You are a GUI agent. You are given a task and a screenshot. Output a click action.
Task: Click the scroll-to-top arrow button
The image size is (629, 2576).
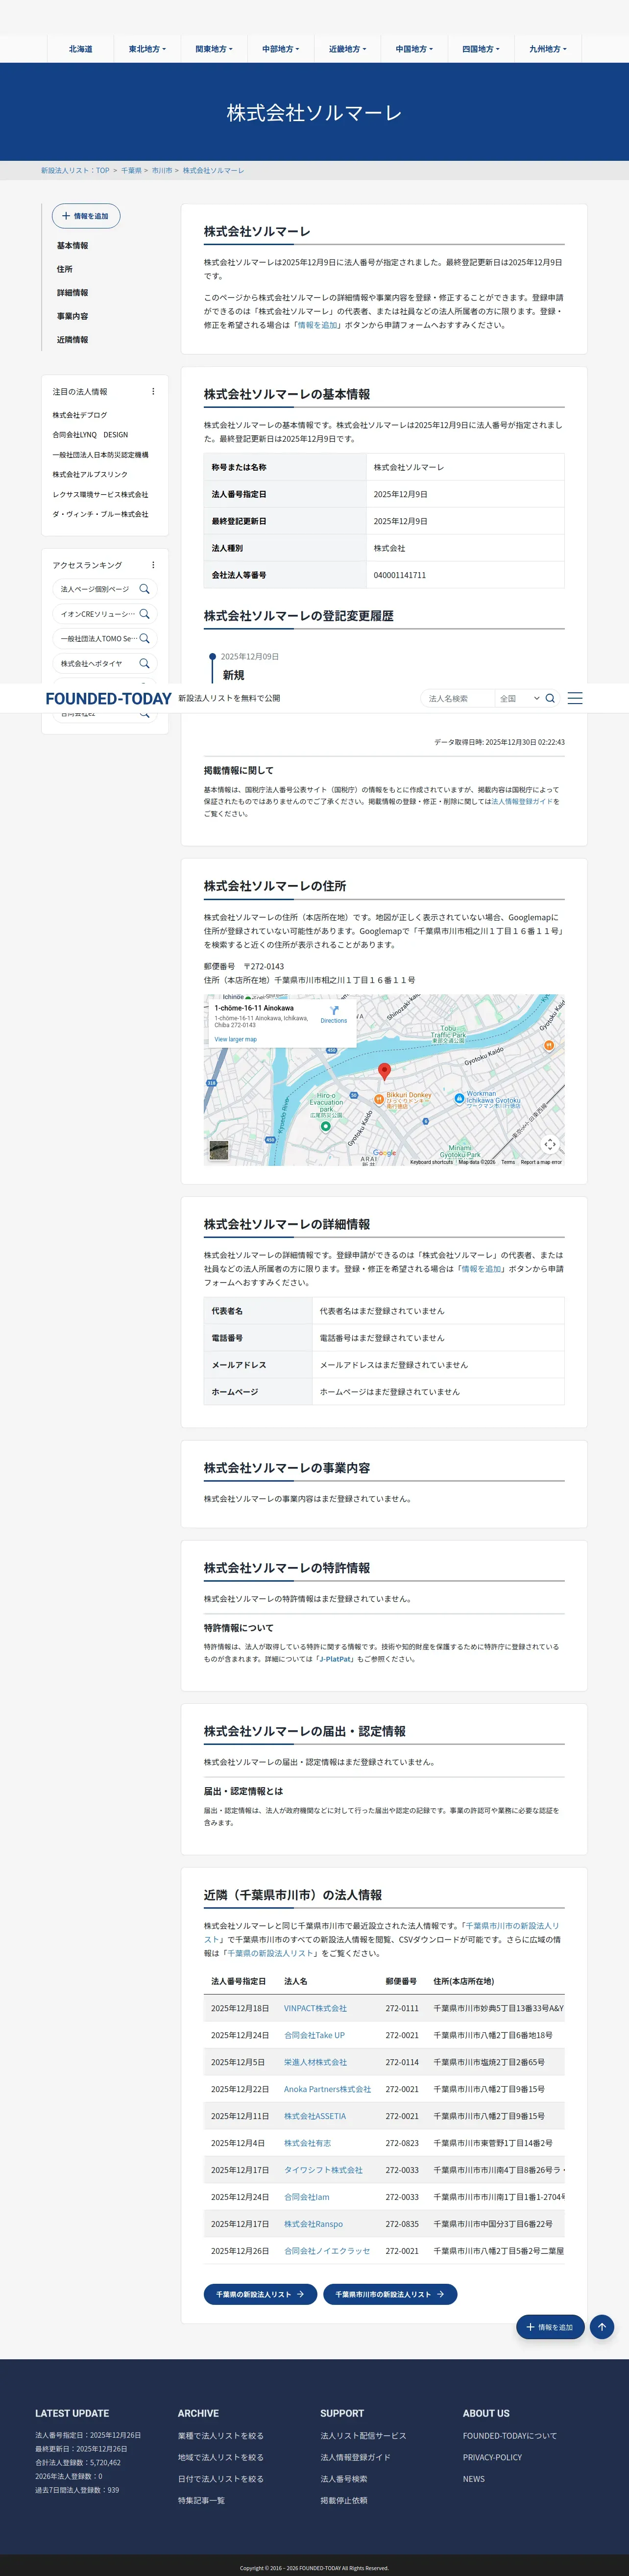coord(601,2327)
